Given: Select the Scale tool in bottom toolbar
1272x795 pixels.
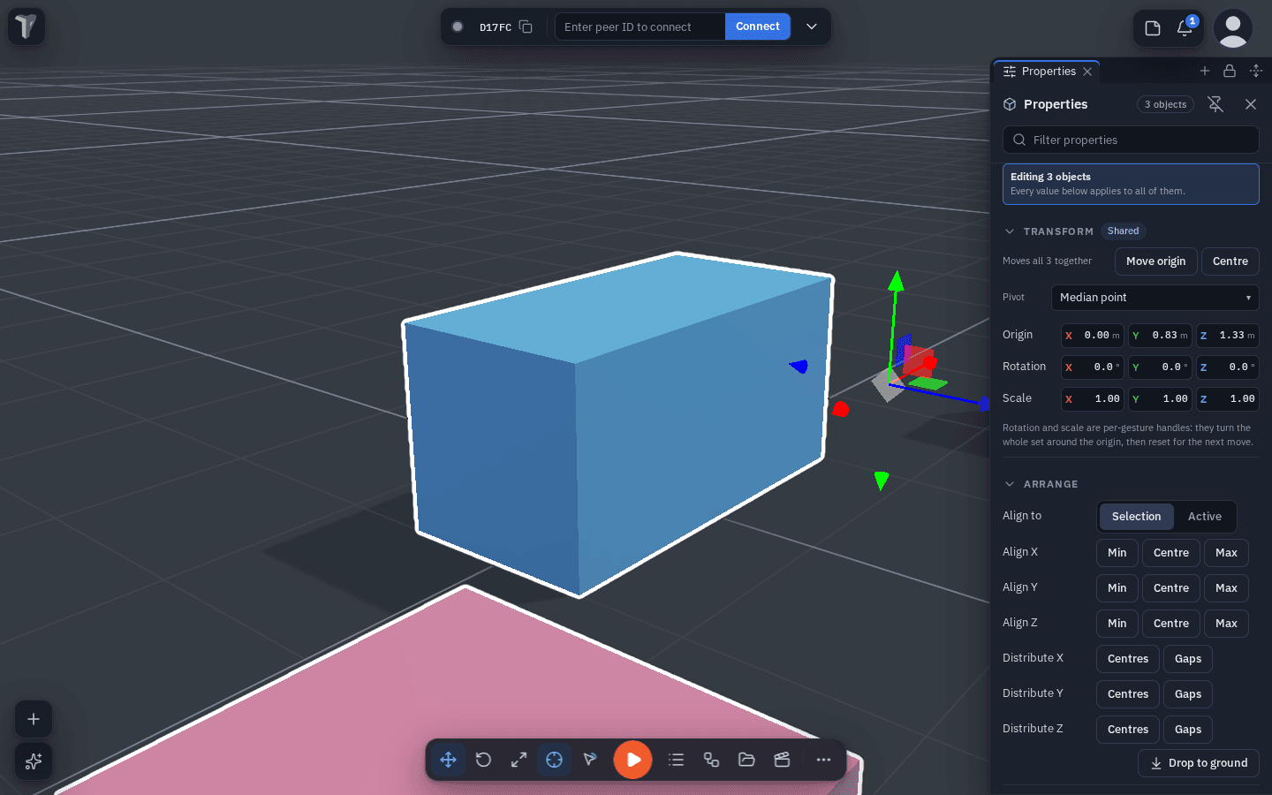Looking at the screenshot, I should (519, 760).
